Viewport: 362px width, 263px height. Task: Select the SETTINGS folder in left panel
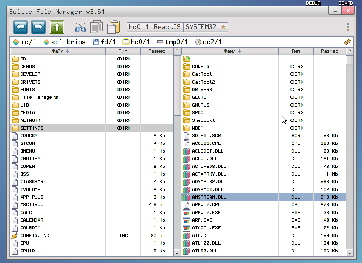pyautogui.click(x=32, y=128)
